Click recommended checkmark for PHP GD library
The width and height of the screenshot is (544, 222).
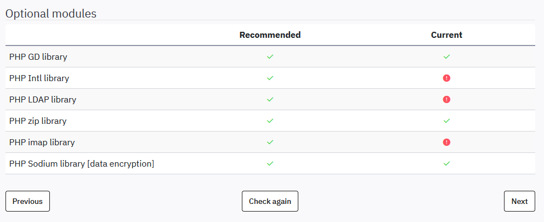coord(270,56)
